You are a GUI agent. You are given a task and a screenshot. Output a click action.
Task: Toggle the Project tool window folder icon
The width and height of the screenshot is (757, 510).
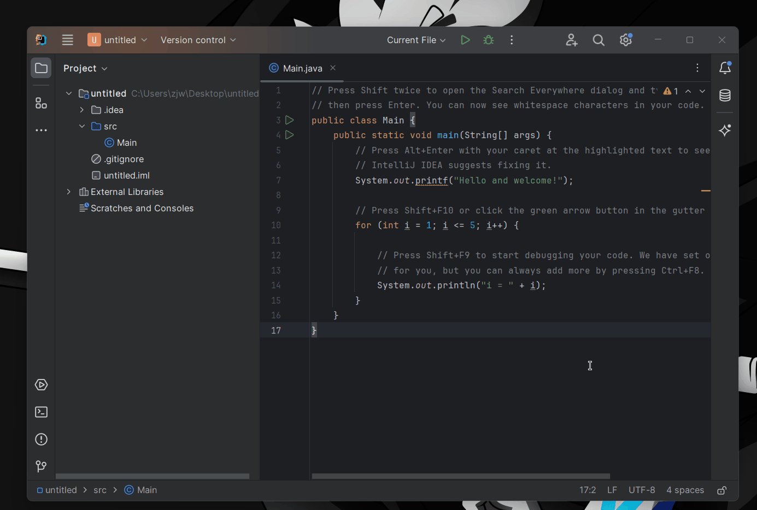(x=41, y=68)
